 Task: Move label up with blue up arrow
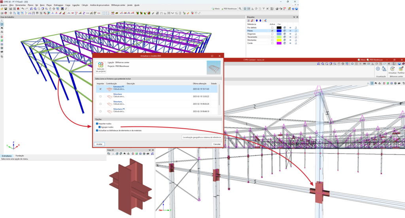(x=256, y=21)
